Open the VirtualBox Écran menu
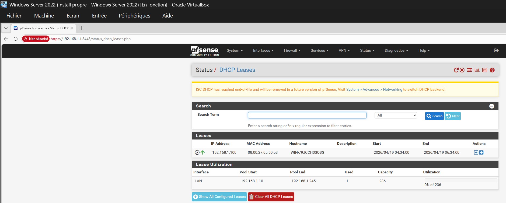Viewport: 506px width, 203px height. tap(73, 16)
